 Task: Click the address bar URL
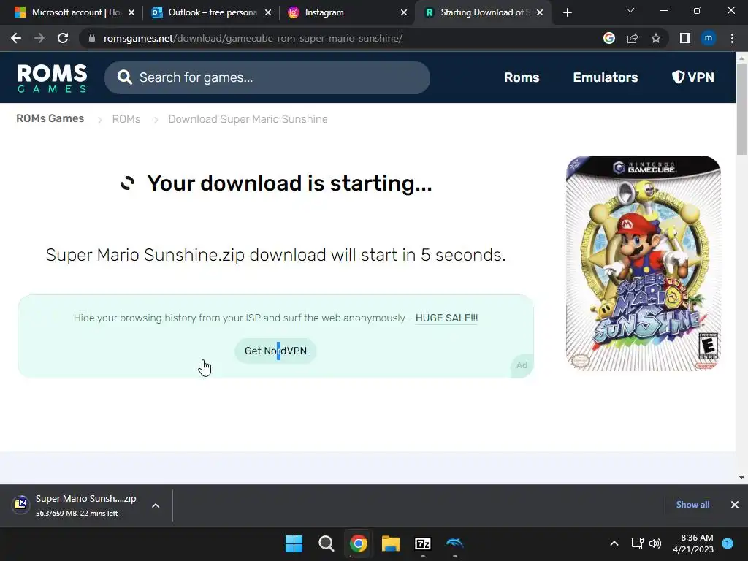[x=253, y=38]
